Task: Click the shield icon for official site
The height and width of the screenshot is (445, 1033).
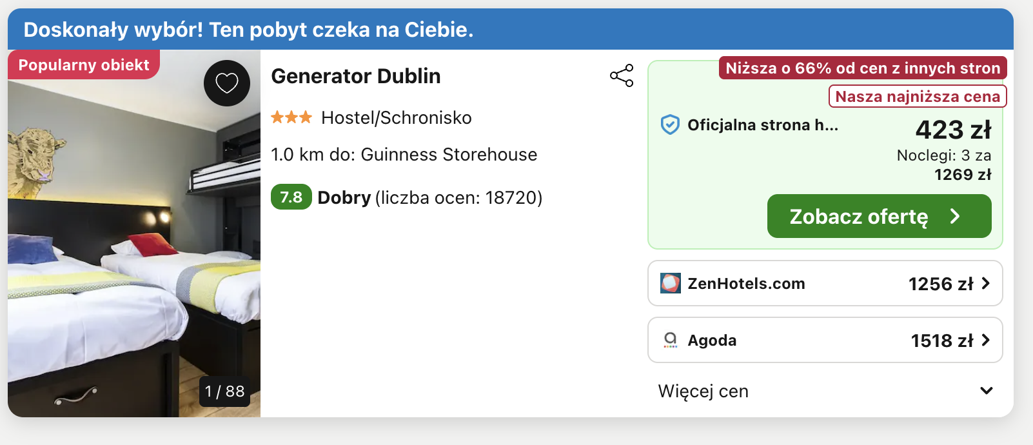Action: [671, 124]
